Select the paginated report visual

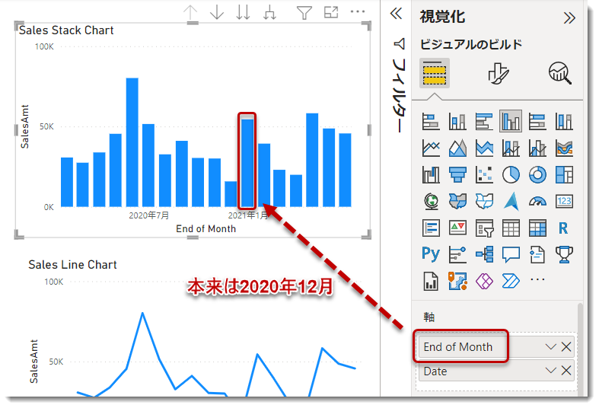pos(431,281)
